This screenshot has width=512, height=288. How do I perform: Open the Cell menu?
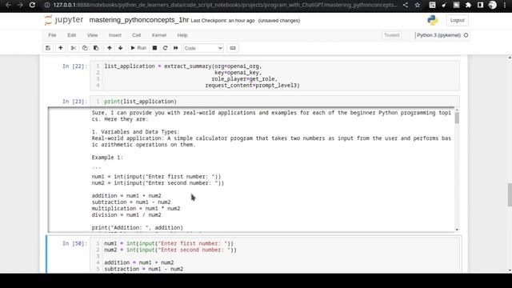coord(137,35)
